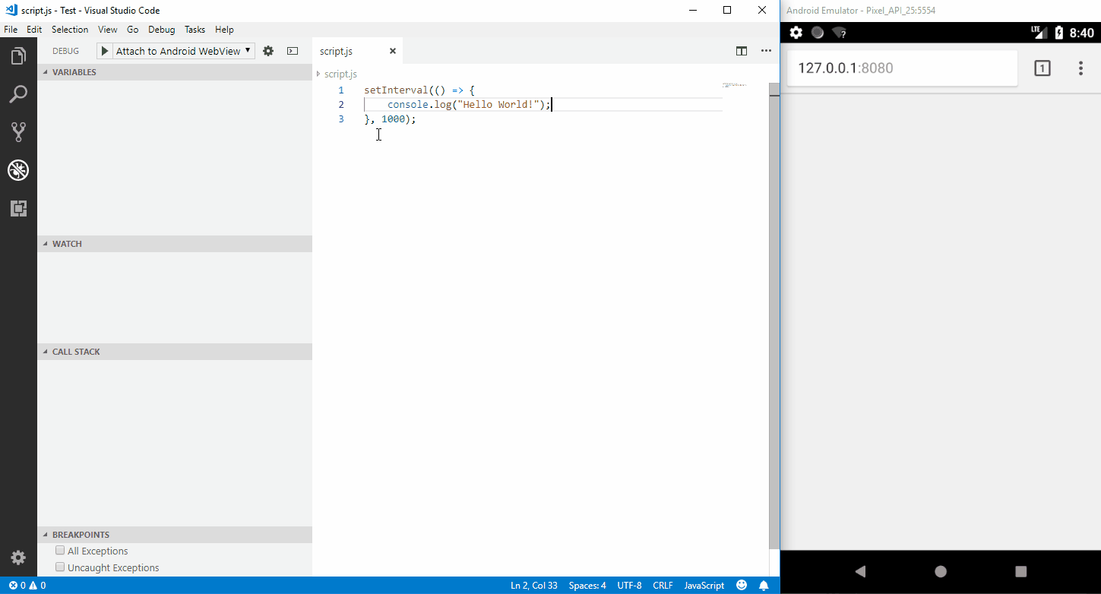Enable All Exceptions breakpoint checkbox
The width and height of the screenshot is (1101, 594).
tap(60, 551)
